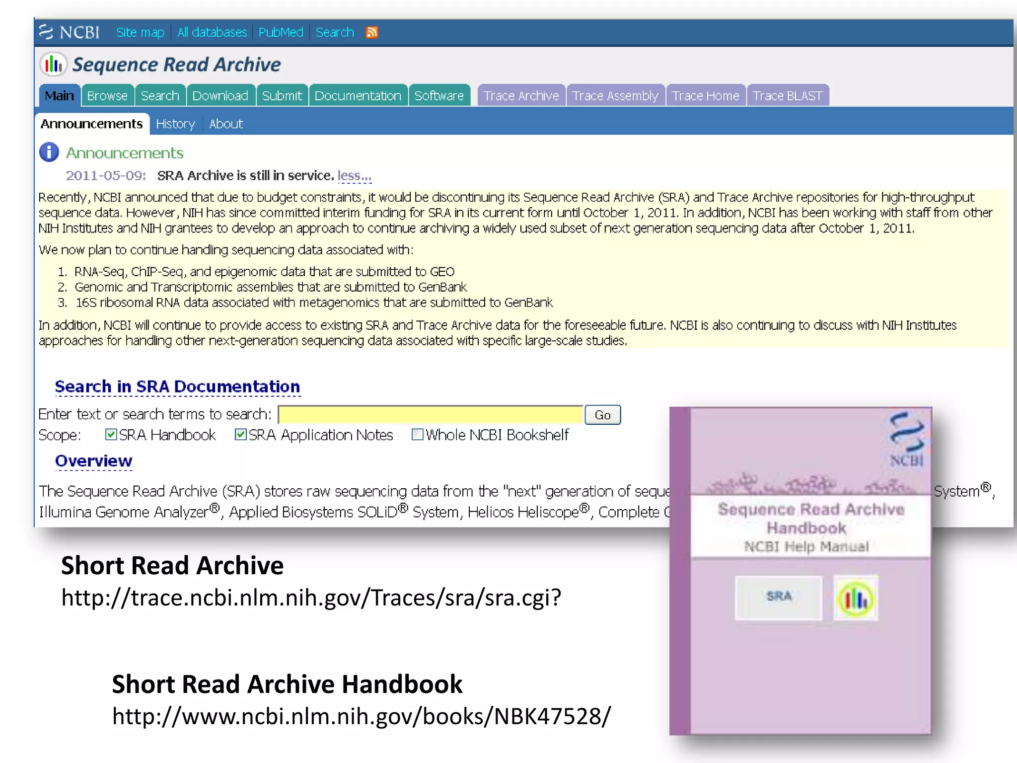Uncheck the SRA Handbook scope checkbox

point(111,435)
